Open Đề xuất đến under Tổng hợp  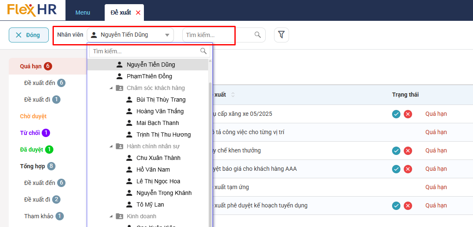tap(40, 183)
